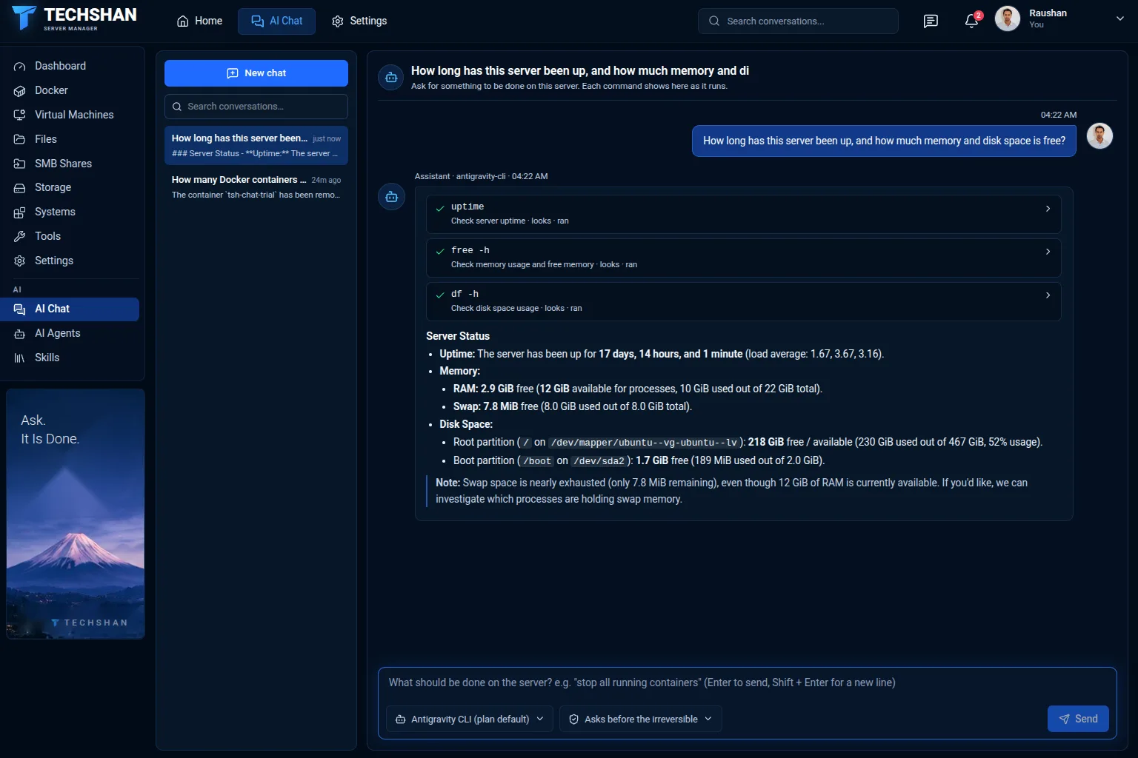Open sidebar Settings item
The width and height of the screenshot is (1138, 758).
(x=71, y=261)
